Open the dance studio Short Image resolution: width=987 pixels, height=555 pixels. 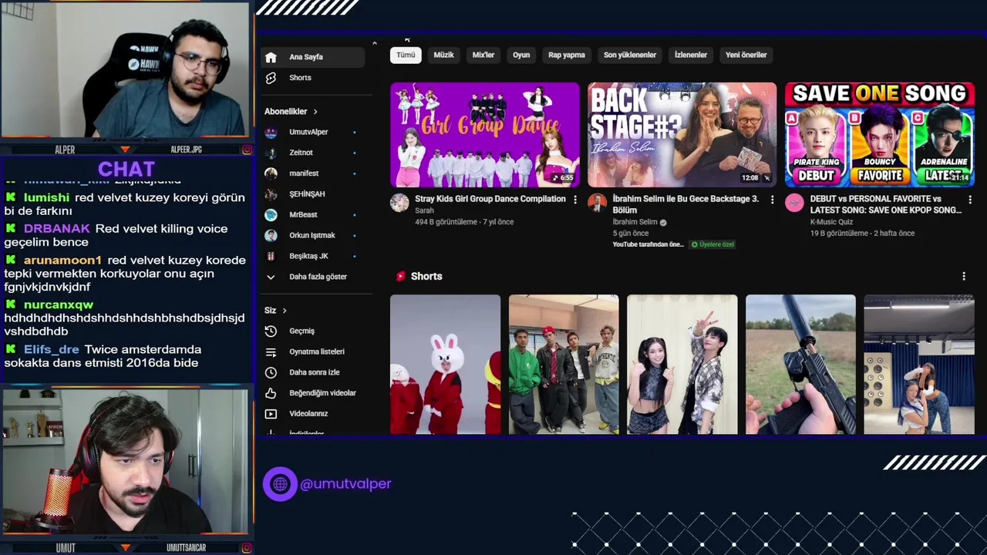click(x=919, y=365)
